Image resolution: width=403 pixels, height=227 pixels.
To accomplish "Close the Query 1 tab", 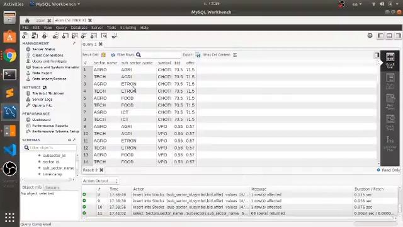I will point(101,44).
